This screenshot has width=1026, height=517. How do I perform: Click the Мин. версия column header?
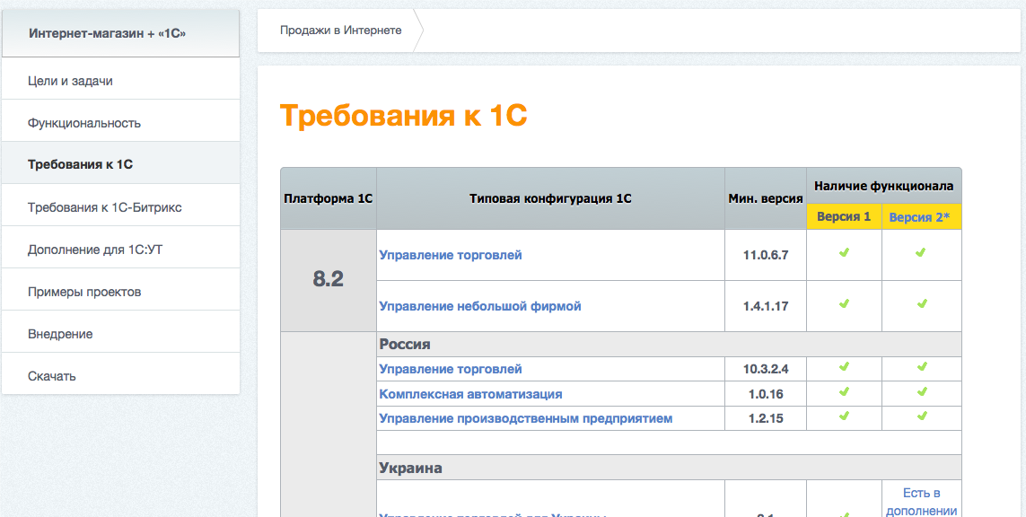coord(766,199)
